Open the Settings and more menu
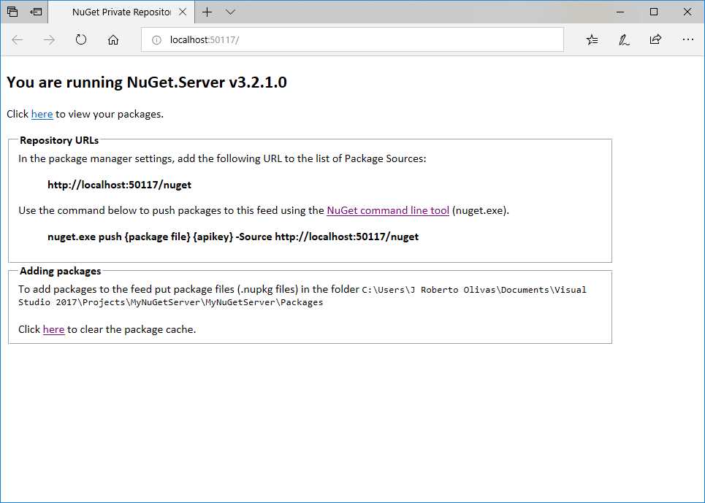This screenshot has width=705, height=503. 687,40
